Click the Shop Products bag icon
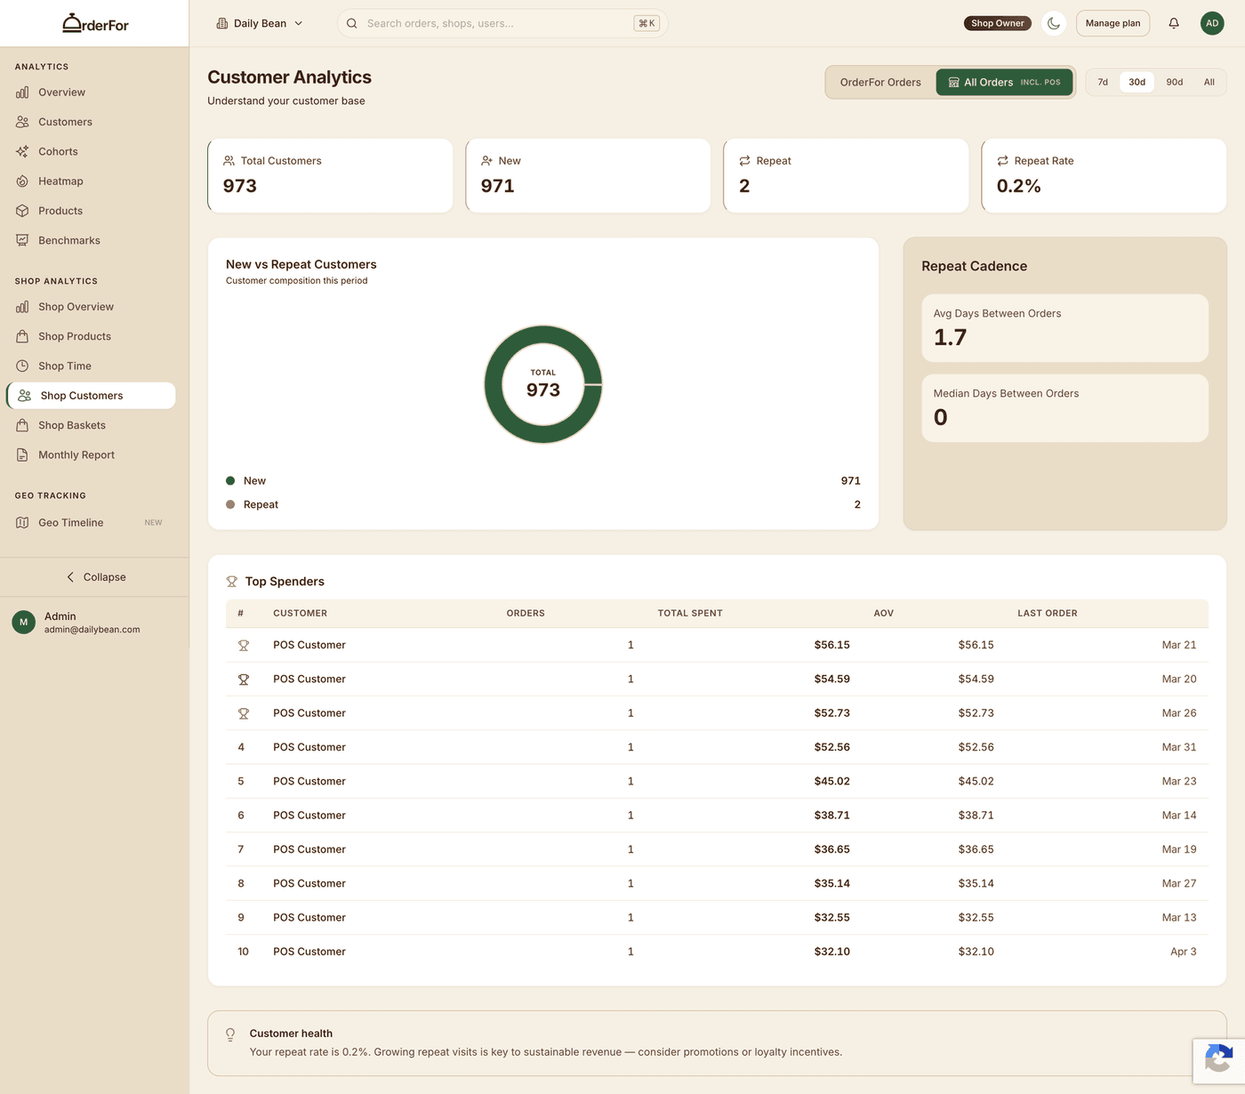This screenshot has height=1094, width=1245. click(22, 336)
